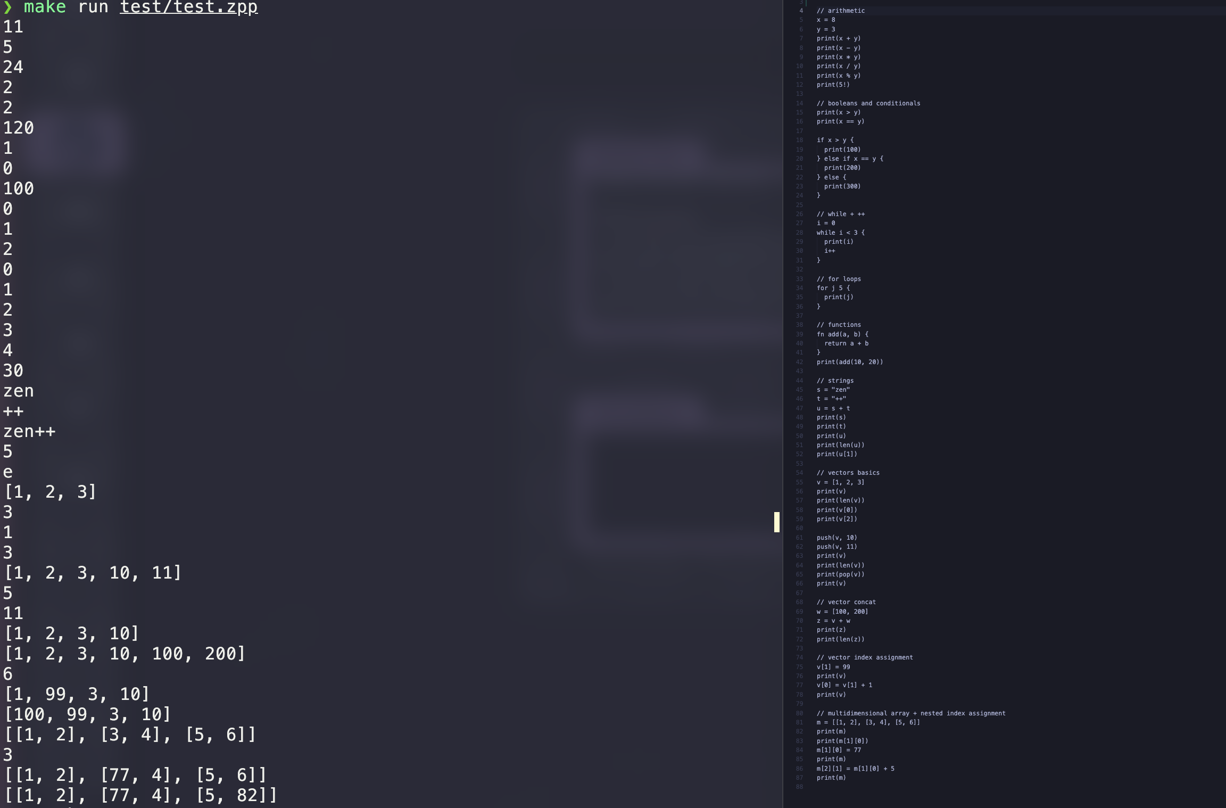Click the '120' output line in the terminal
Image resolution: width=1226 pixels, height=808 pixels.
click(x=19, y=128)
